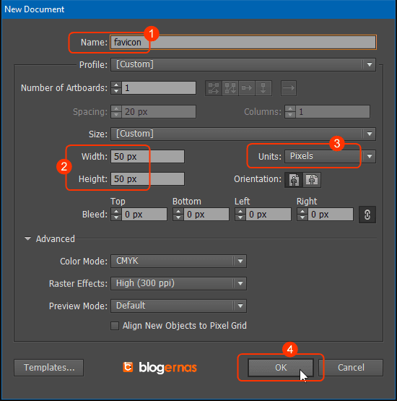Open the Units dropdown showing Pixels

tap(330, 156)
